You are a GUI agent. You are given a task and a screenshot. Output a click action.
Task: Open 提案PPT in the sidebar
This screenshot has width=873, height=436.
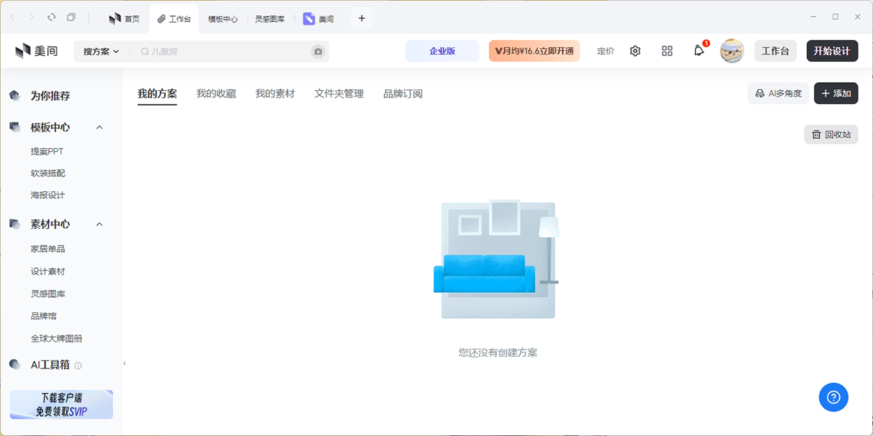pyautogui.click(x=47, y=152)
